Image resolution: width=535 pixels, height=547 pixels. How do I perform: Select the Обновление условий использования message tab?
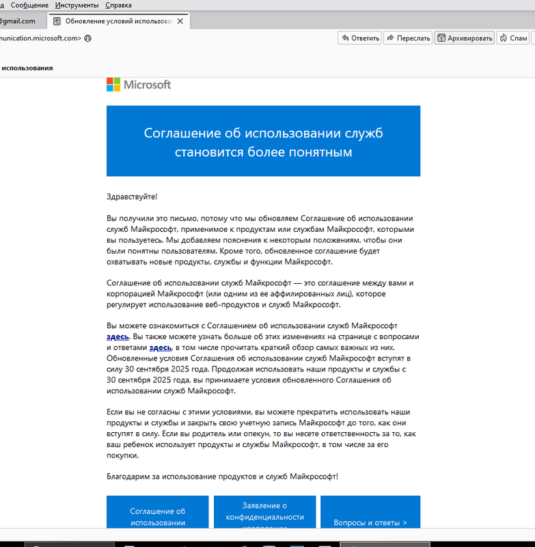[118, 21]
